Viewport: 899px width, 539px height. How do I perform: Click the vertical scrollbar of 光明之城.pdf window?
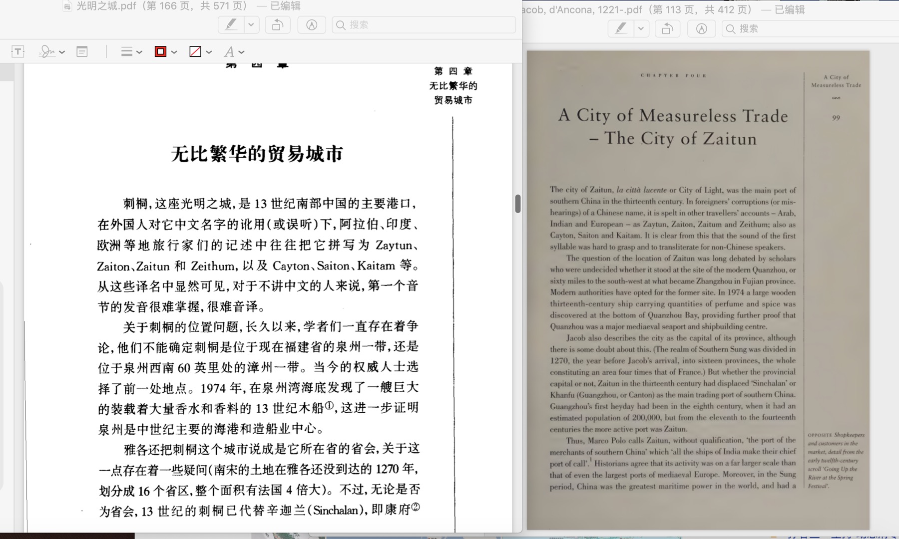pos(518,204)
